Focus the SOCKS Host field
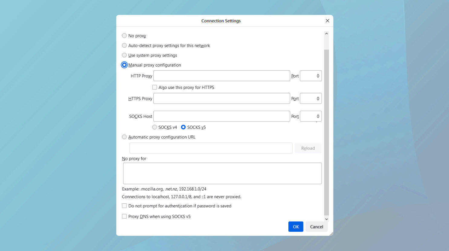Screen dimensions: 449x251 tap(221, 116)
